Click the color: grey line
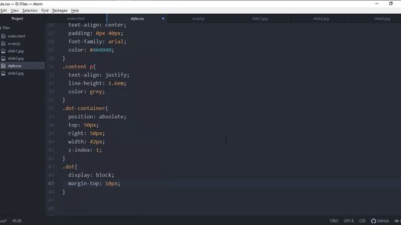This screenshot has width=401, height=225. [x=86, y=92]
